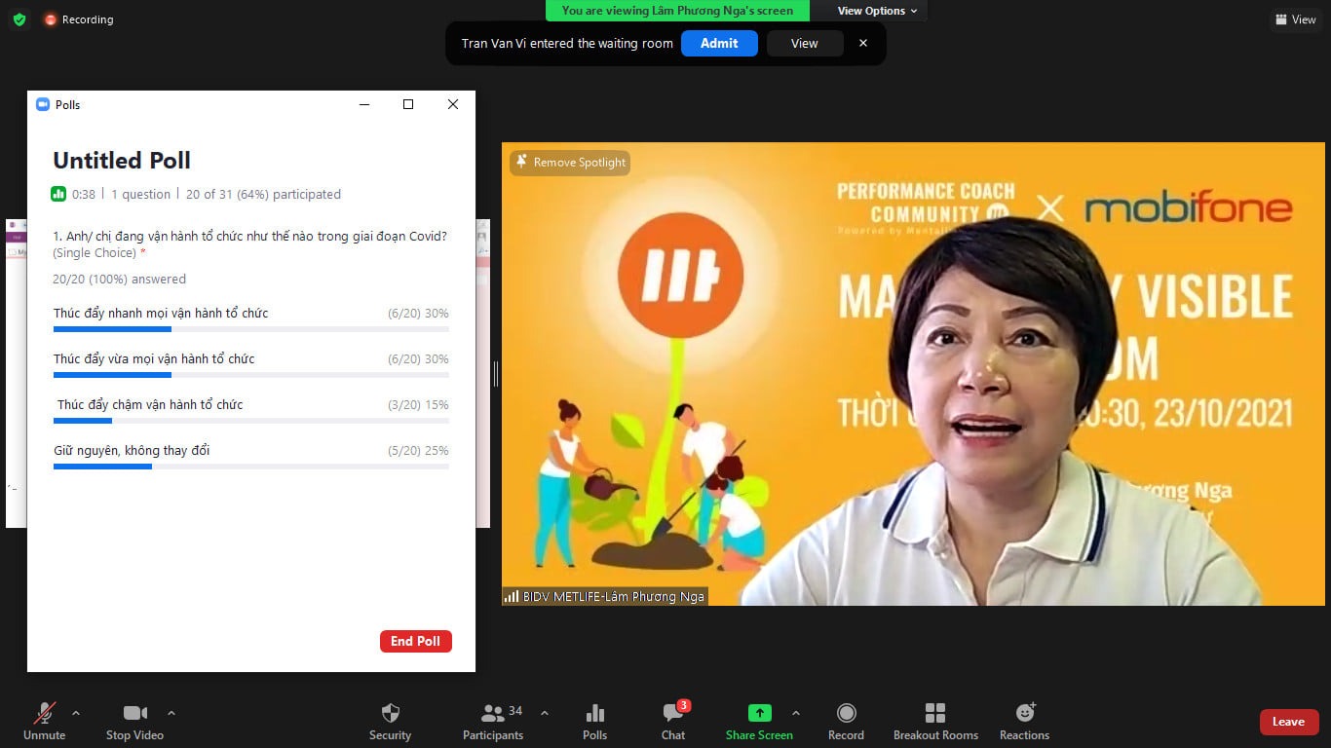The height and width of the screenshot is (748, 1331).
Task: Start recording with the Record icon
Action: click(x=846, y=713)
